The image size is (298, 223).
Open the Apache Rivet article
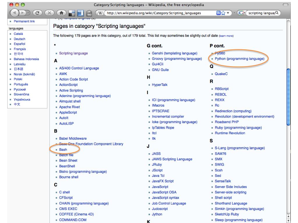pos(69,107)
